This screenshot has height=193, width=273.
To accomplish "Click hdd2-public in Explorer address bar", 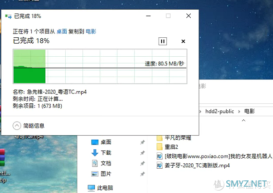I will click(219, 111).
